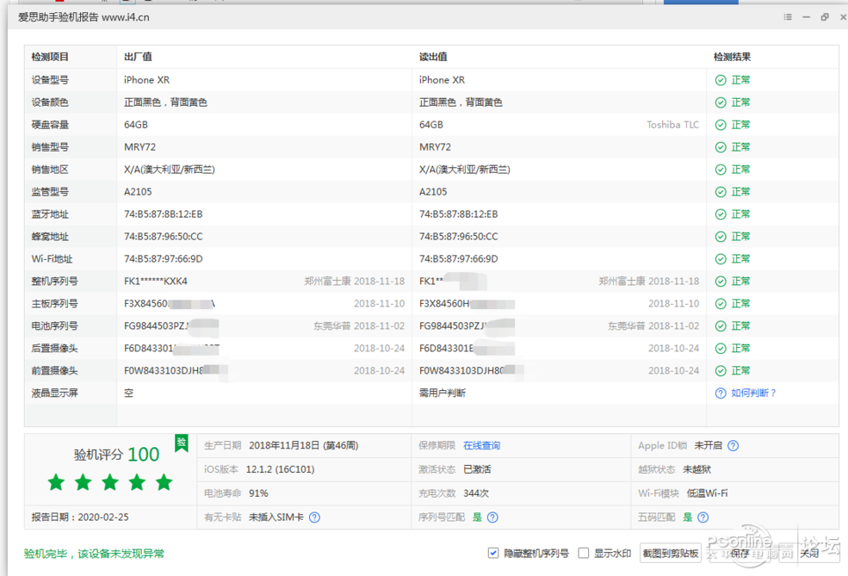Select the 检测结果 column header
848x576 pixels.
(x=732, y=57)
